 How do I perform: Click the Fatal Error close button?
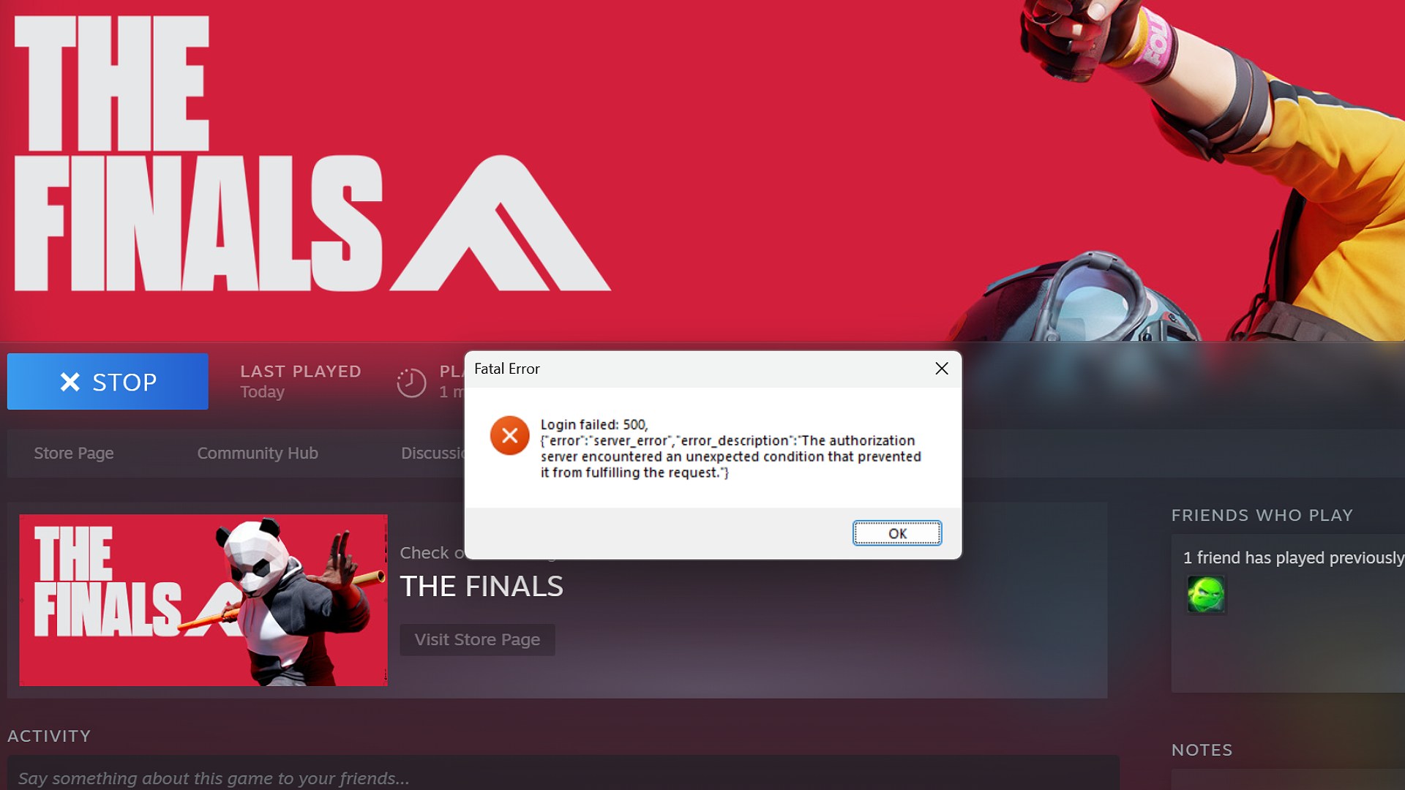pyautogui.click(x=941, y=369)
